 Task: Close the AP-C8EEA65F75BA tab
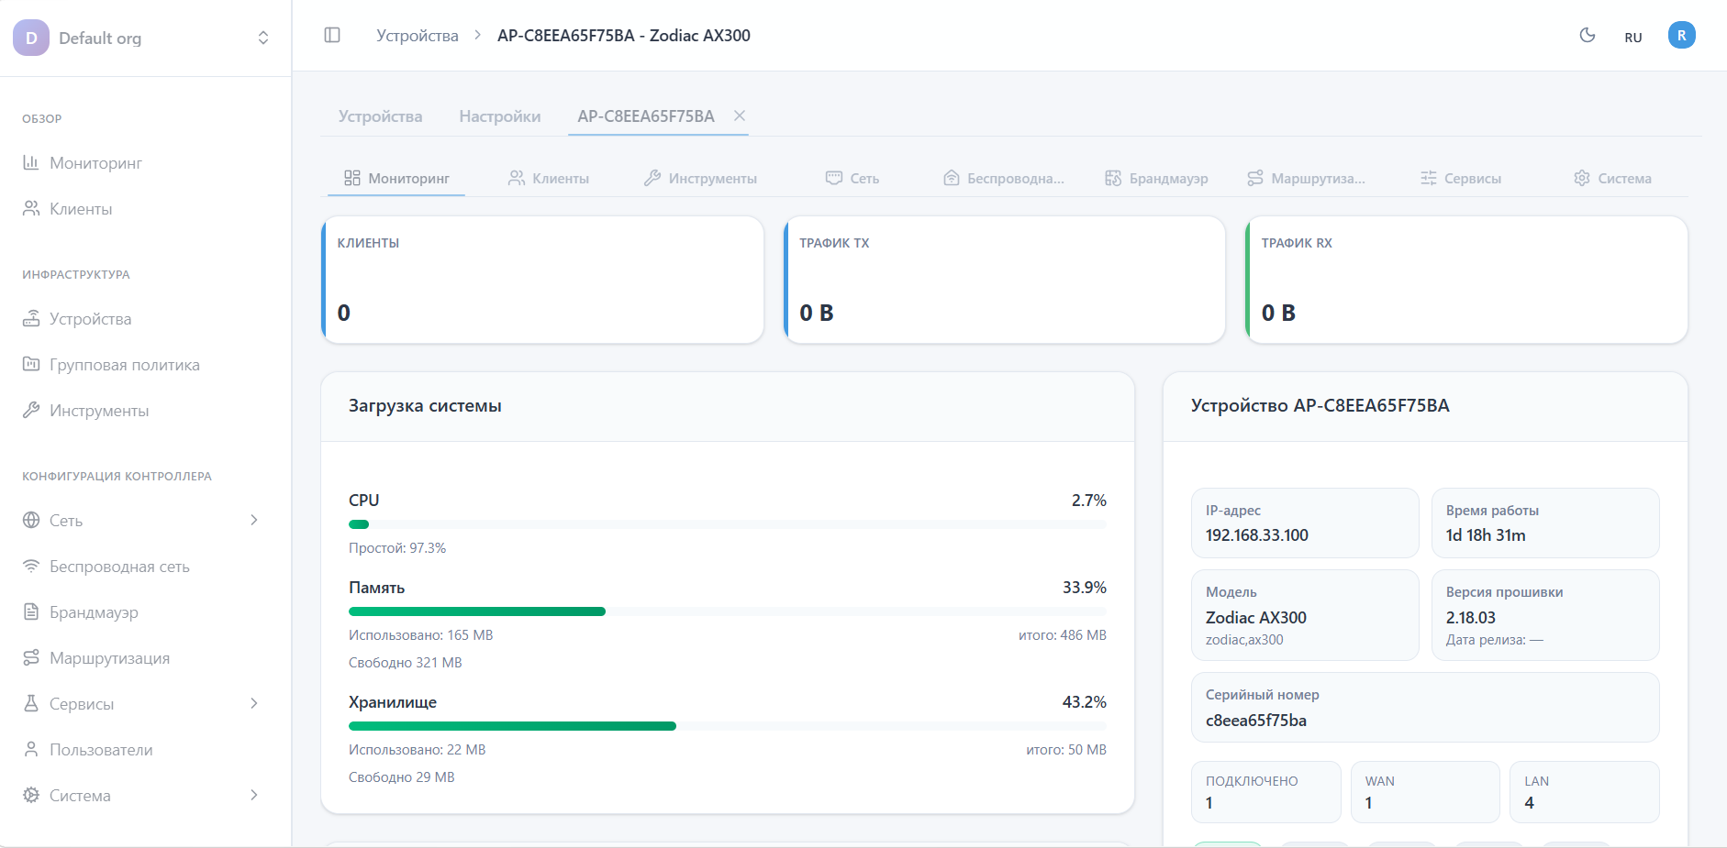[x=740, y=116]
